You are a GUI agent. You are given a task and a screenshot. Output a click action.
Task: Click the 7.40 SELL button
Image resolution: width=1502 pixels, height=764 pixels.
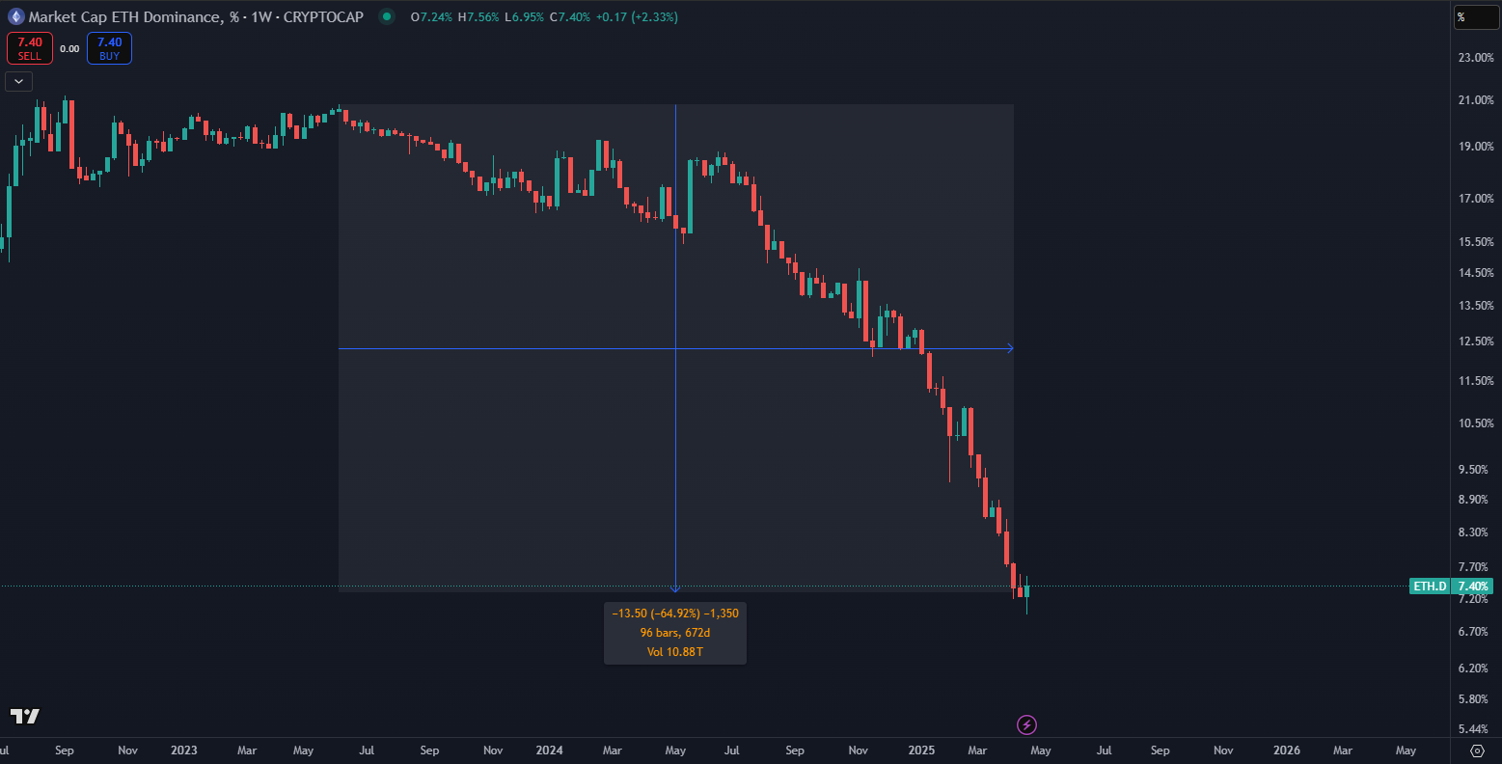(30, 48)
